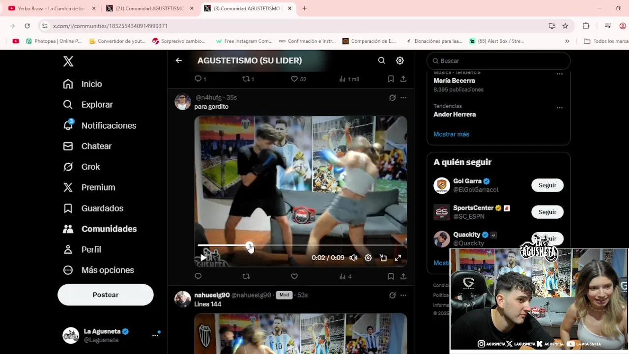This screenshot has width=629, height=354.
Task: Reply to the top post with 1 comment
Action: [200, 79]
